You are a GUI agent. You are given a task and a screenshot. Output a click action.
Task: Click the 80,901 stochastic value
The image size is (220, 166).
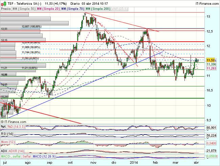pyautogui.click(x=211, y=128)
